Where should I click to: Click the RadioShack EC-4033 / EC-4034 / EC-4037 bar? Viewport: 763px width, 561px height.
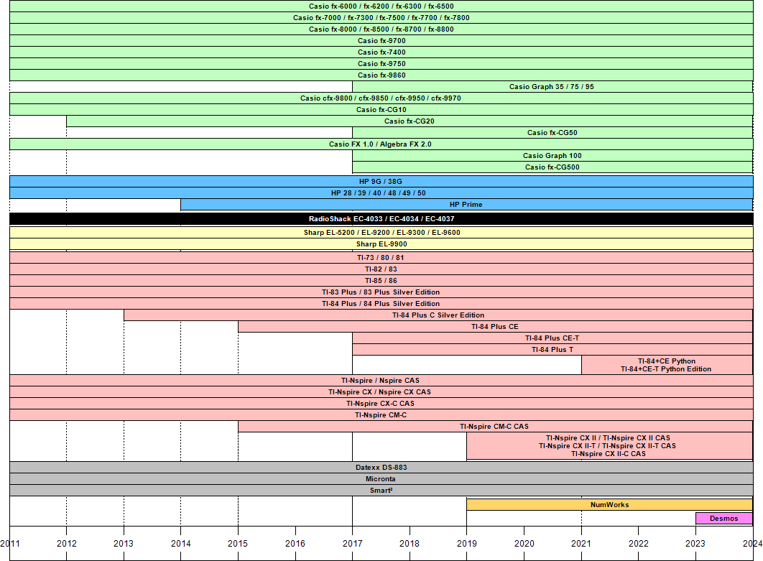[x=381, y=219]
